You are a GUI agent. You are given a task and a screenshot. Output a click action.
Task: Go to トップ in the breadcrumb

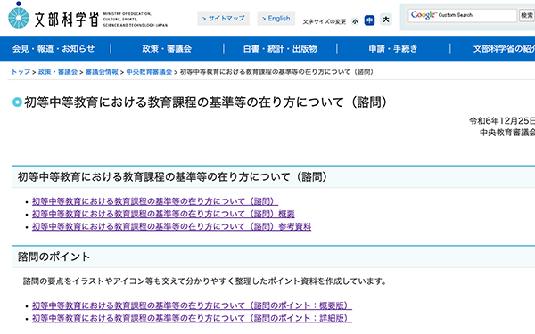(21, 72)
